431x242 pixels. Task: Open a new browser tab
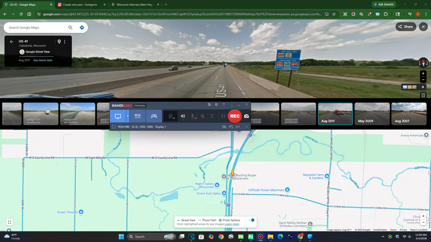point(166,5)
